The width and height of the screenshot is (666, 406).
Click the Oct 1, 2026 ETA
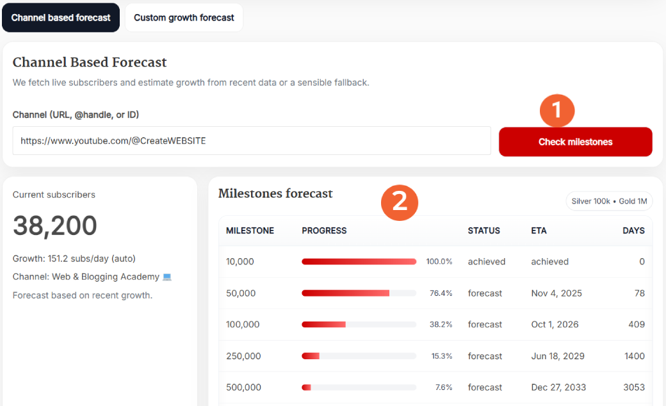point(555,325)
